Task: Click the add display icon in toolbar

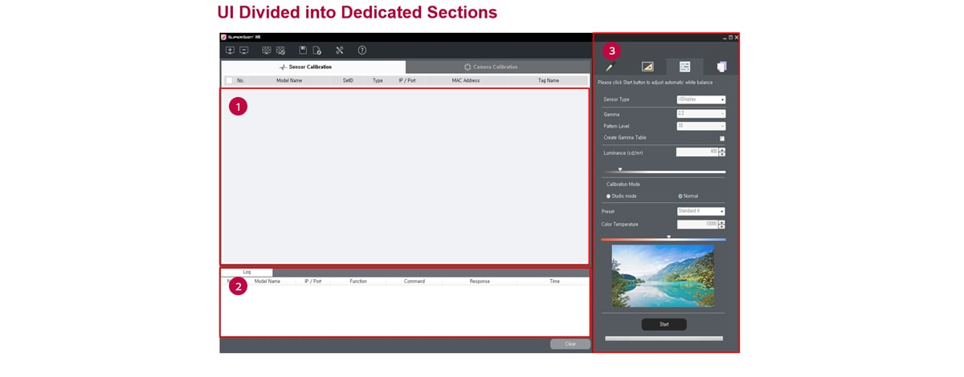Action: coord(230,51)
